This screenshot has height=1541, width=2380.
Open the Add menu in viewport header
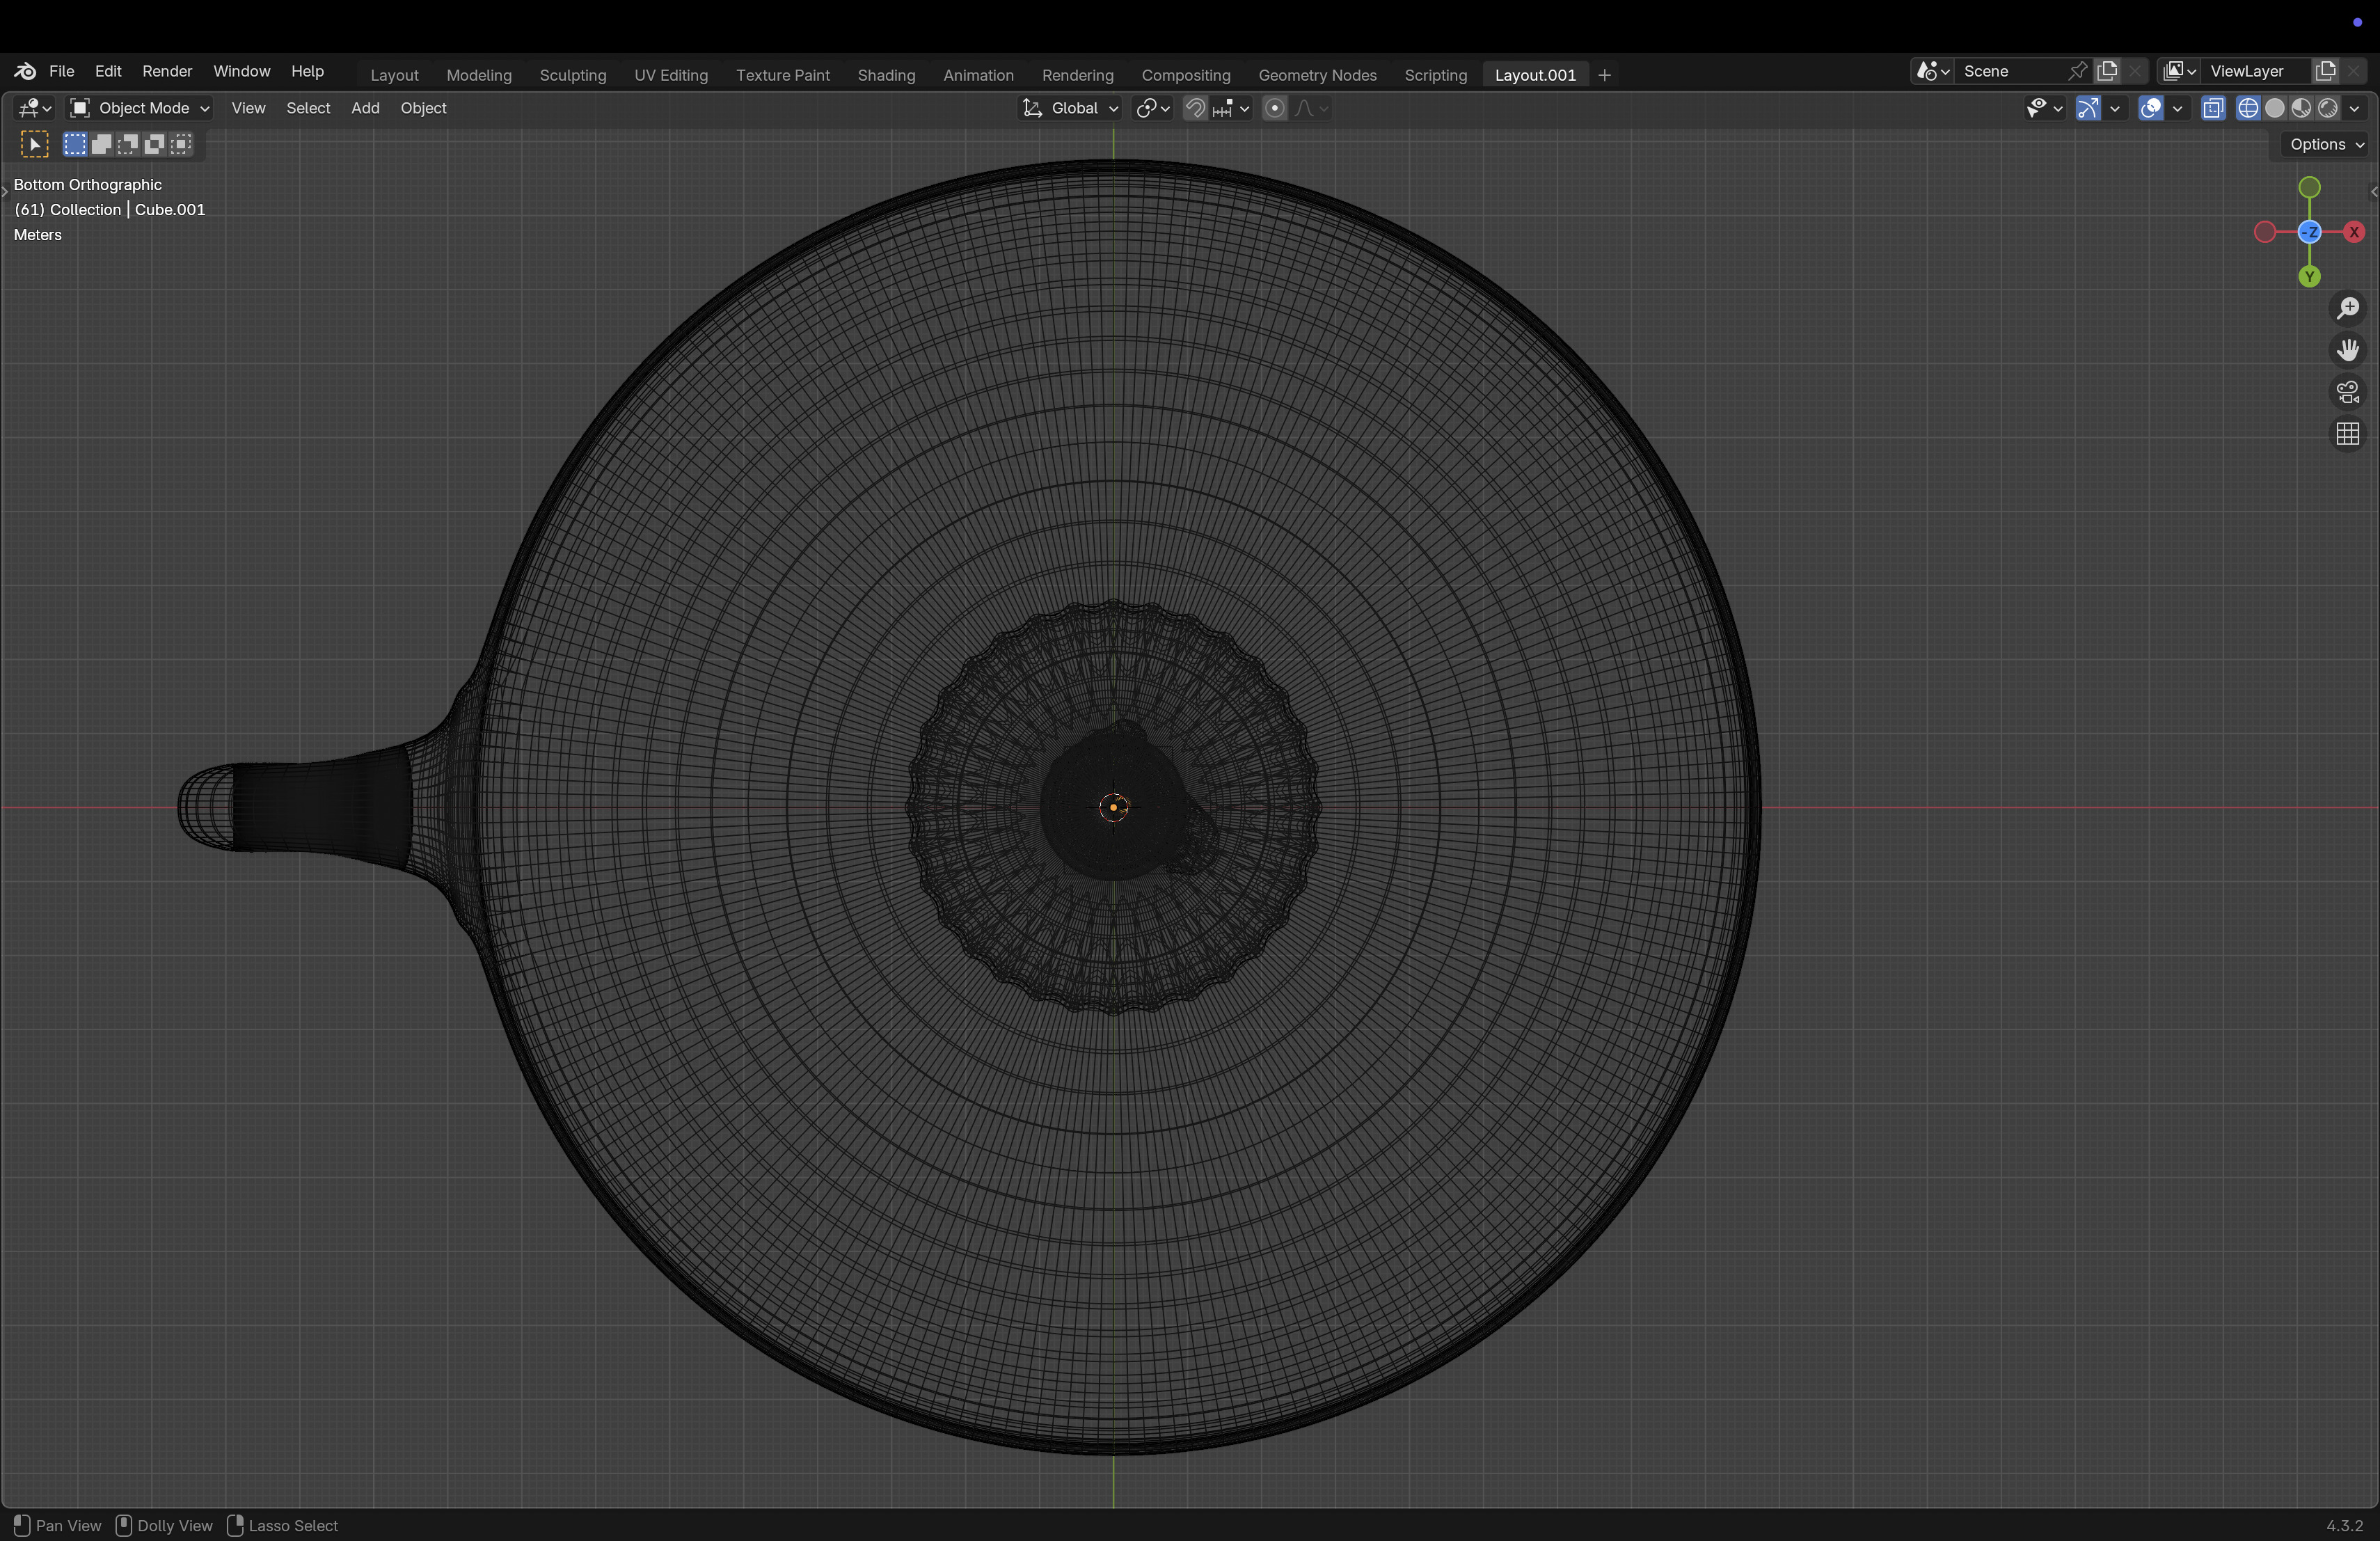364,108
